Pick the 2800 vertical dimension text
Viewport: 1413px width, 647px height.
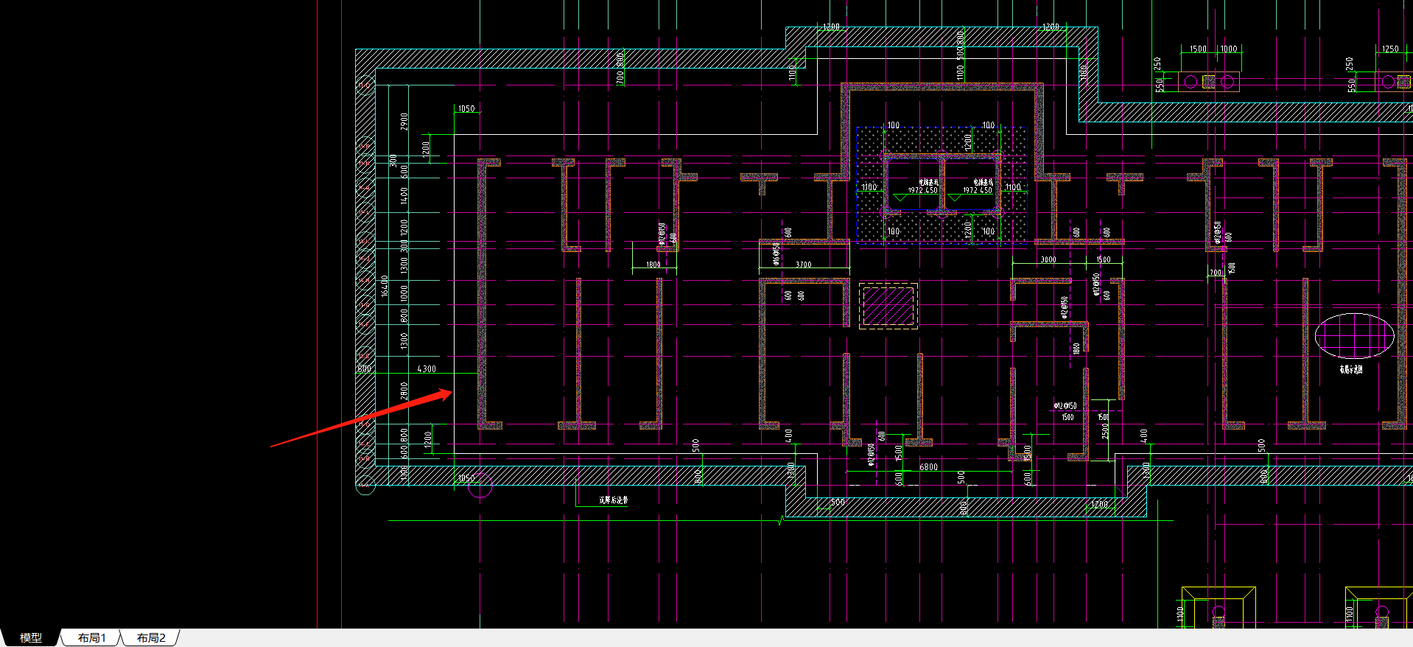coord(404,391)
